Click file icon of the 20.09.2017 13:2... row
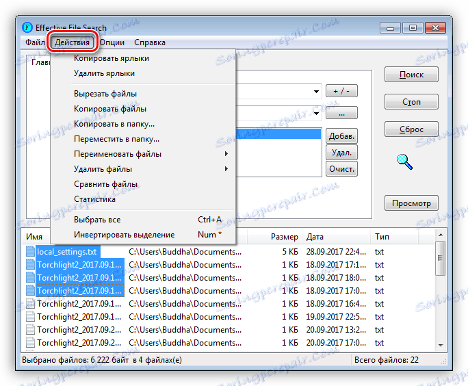 click(x=30, y=330)
